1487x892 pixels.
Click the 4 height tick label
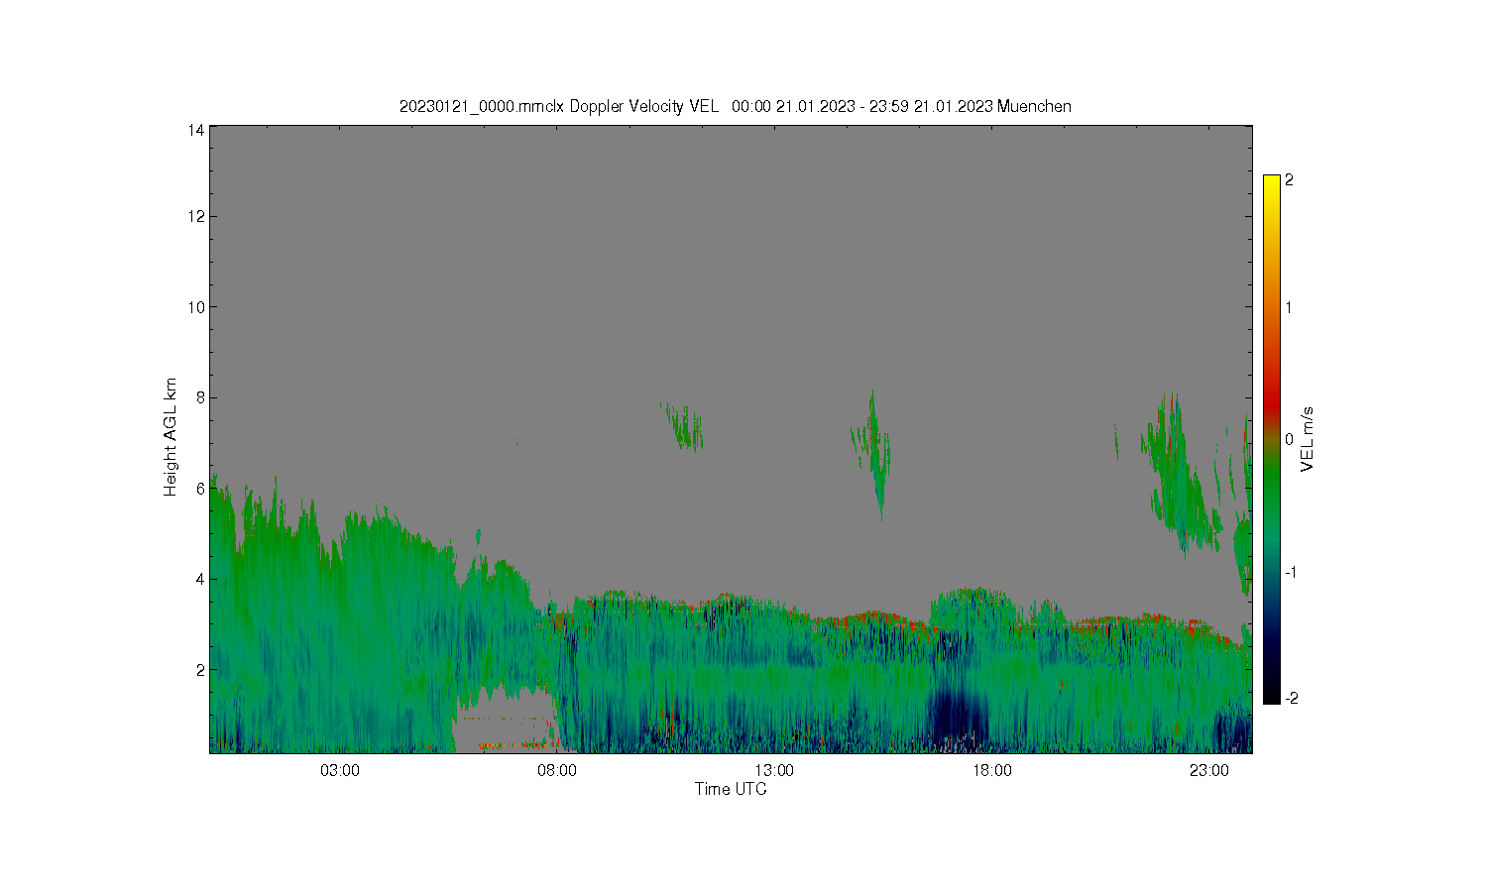pyautogui.click(x=200, y=579)
